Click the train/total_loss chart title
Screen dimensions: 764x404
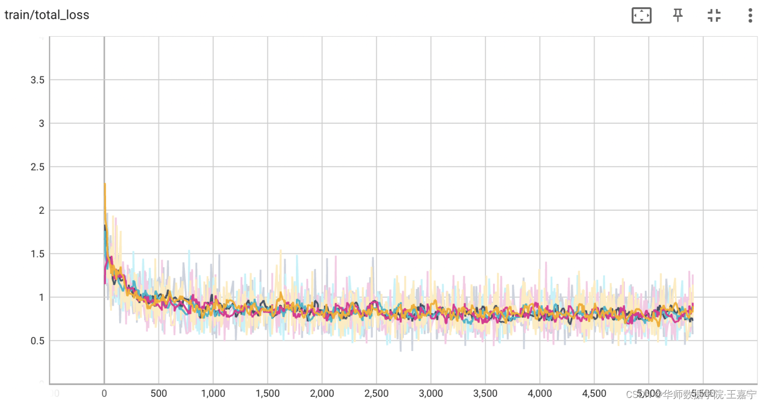[x=47, y=15]
